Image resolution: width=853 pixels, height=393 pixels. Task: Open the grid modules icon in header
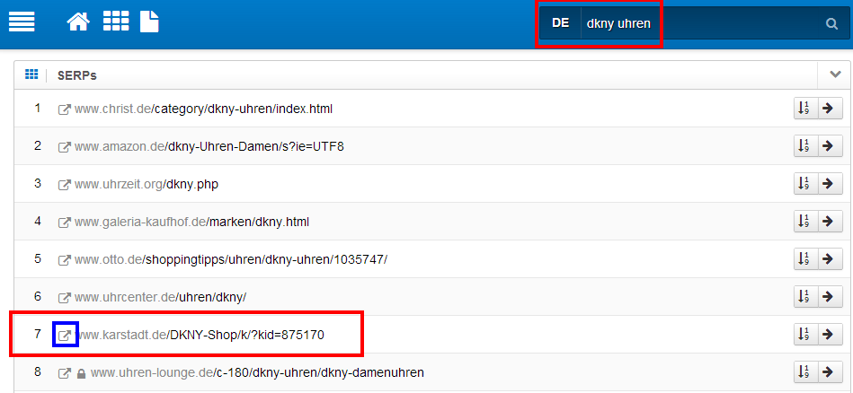pos(116,22)
